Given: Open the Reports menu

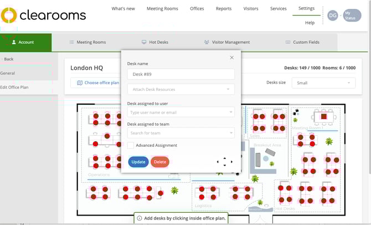Looking at the screenshot, I should (x=223, y=9).
